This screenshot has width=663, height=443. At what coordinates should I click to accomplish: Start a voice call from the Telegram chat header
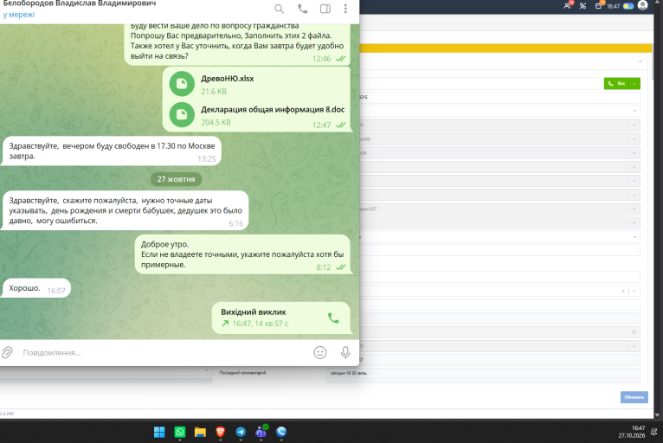click(x=302, y=9)
